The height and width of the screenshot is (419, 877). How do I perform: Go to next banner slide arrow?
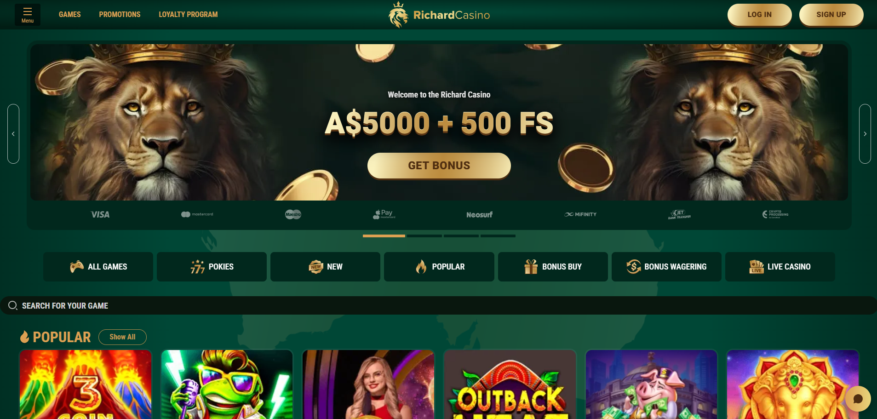pyautogui.click(x=865, y=134)
